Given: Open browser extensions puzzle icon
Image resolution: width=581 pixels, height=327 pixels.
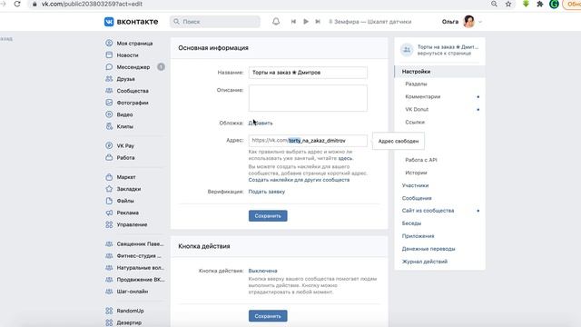Looking at the screenshot, I should (x=540, y=4).
